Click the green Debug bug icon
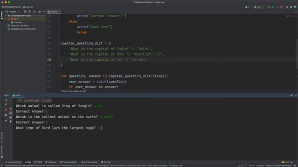Image resolution: width=298 pixels, height=167 pixels. 273,7
